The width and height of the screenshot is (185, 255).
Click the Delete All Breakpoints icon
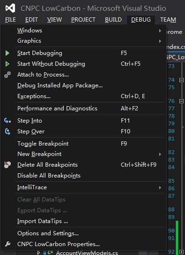pos(7,165)
